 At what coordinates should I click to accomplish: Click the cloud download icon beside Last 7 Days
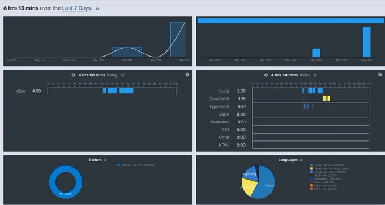97,8
